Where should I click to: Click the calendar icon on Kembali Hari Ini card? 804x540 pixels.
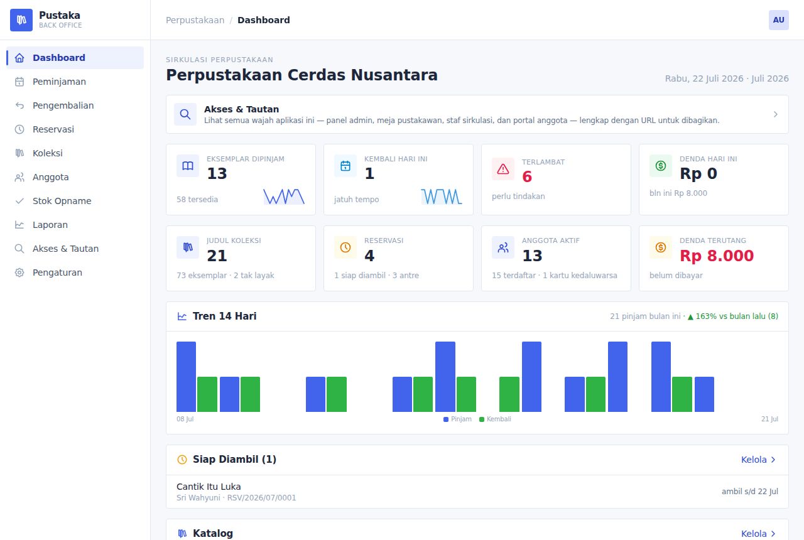pyautogui.click(x=345, y=166)
